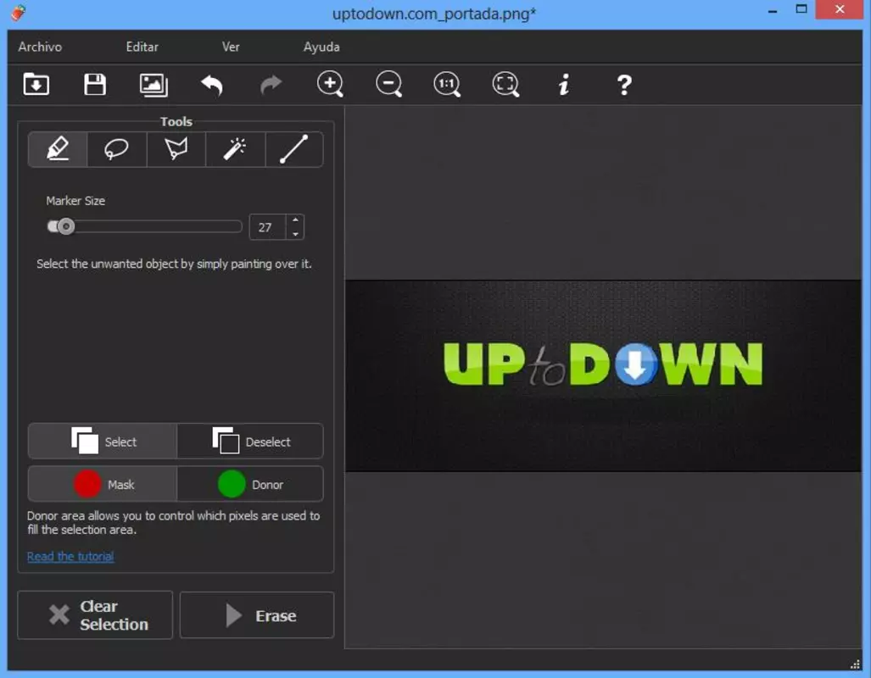
Task: Open the Ver menu
Action: click(231, 47)
